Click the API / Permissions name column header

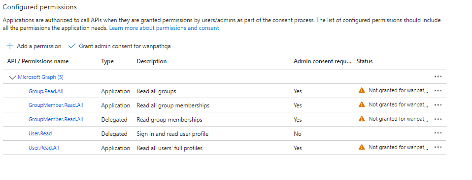(38, 61)
